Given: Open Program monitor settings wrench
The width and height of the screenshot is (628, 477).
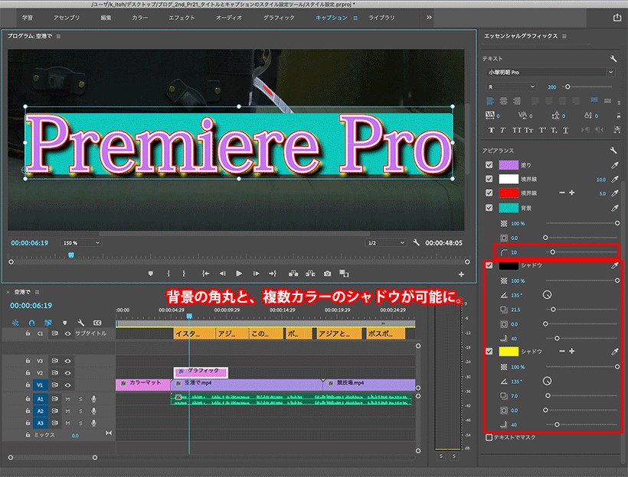Looking at the screenshot, I should click(x=417, y=242).
